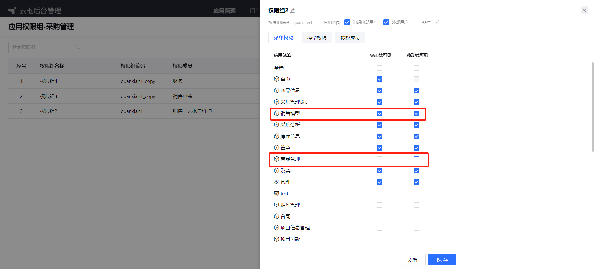This screenshot has width=594, height=269.
Task: Click the link icon beside 管理
Action: pyautogui.click(x=277, y=182)
